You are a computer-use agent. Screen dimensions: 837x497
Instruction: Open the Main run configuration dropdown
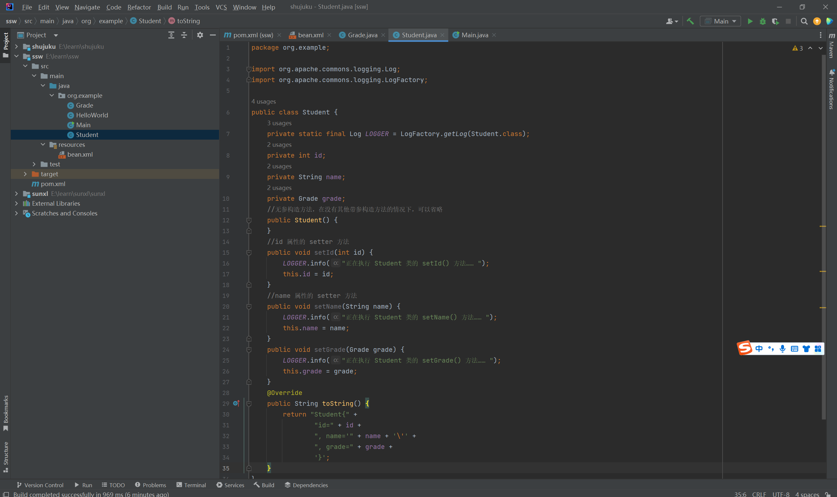coord(721,22)
